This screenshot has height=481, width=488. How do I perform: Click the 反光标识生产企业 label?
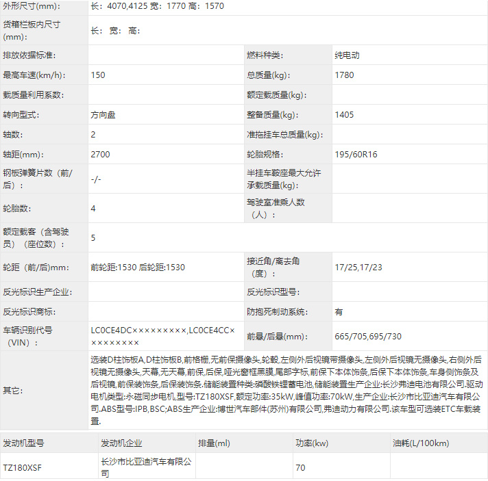tap(37, 292)
